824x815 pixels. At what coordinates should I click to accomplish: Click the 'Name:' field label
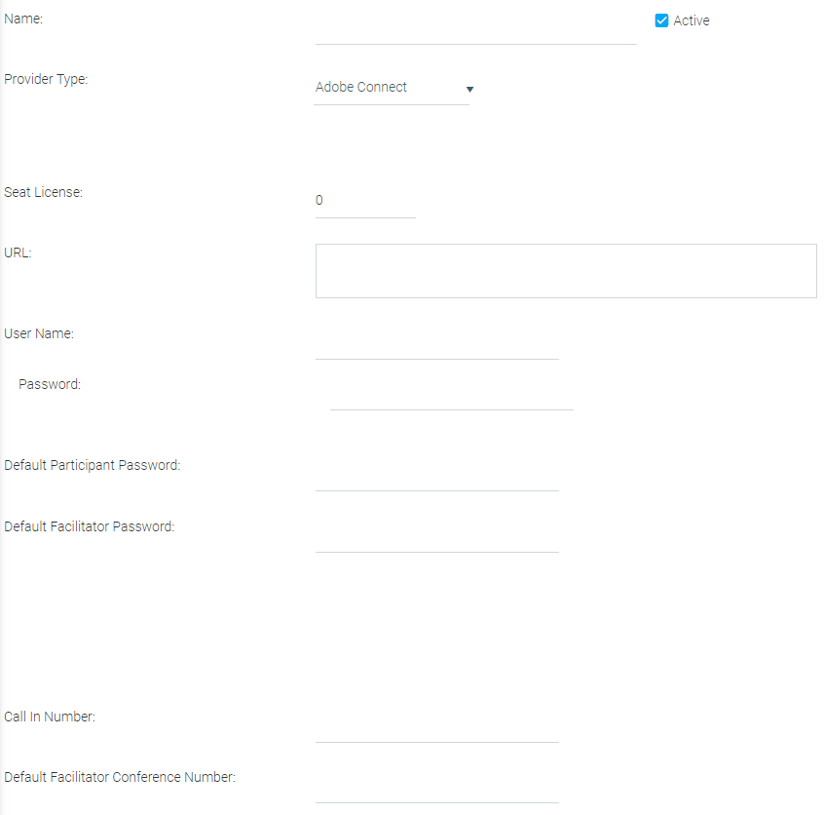(23, 19)
